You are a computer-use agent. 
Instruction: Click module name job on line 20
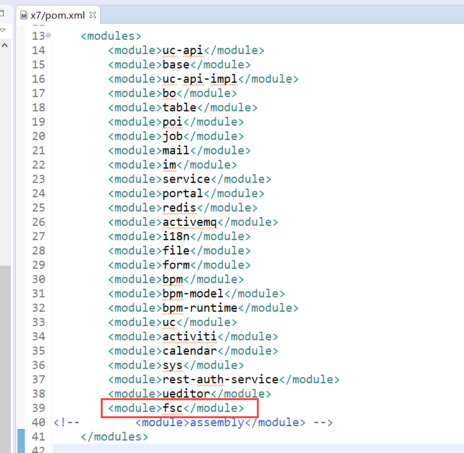(173, 136)
